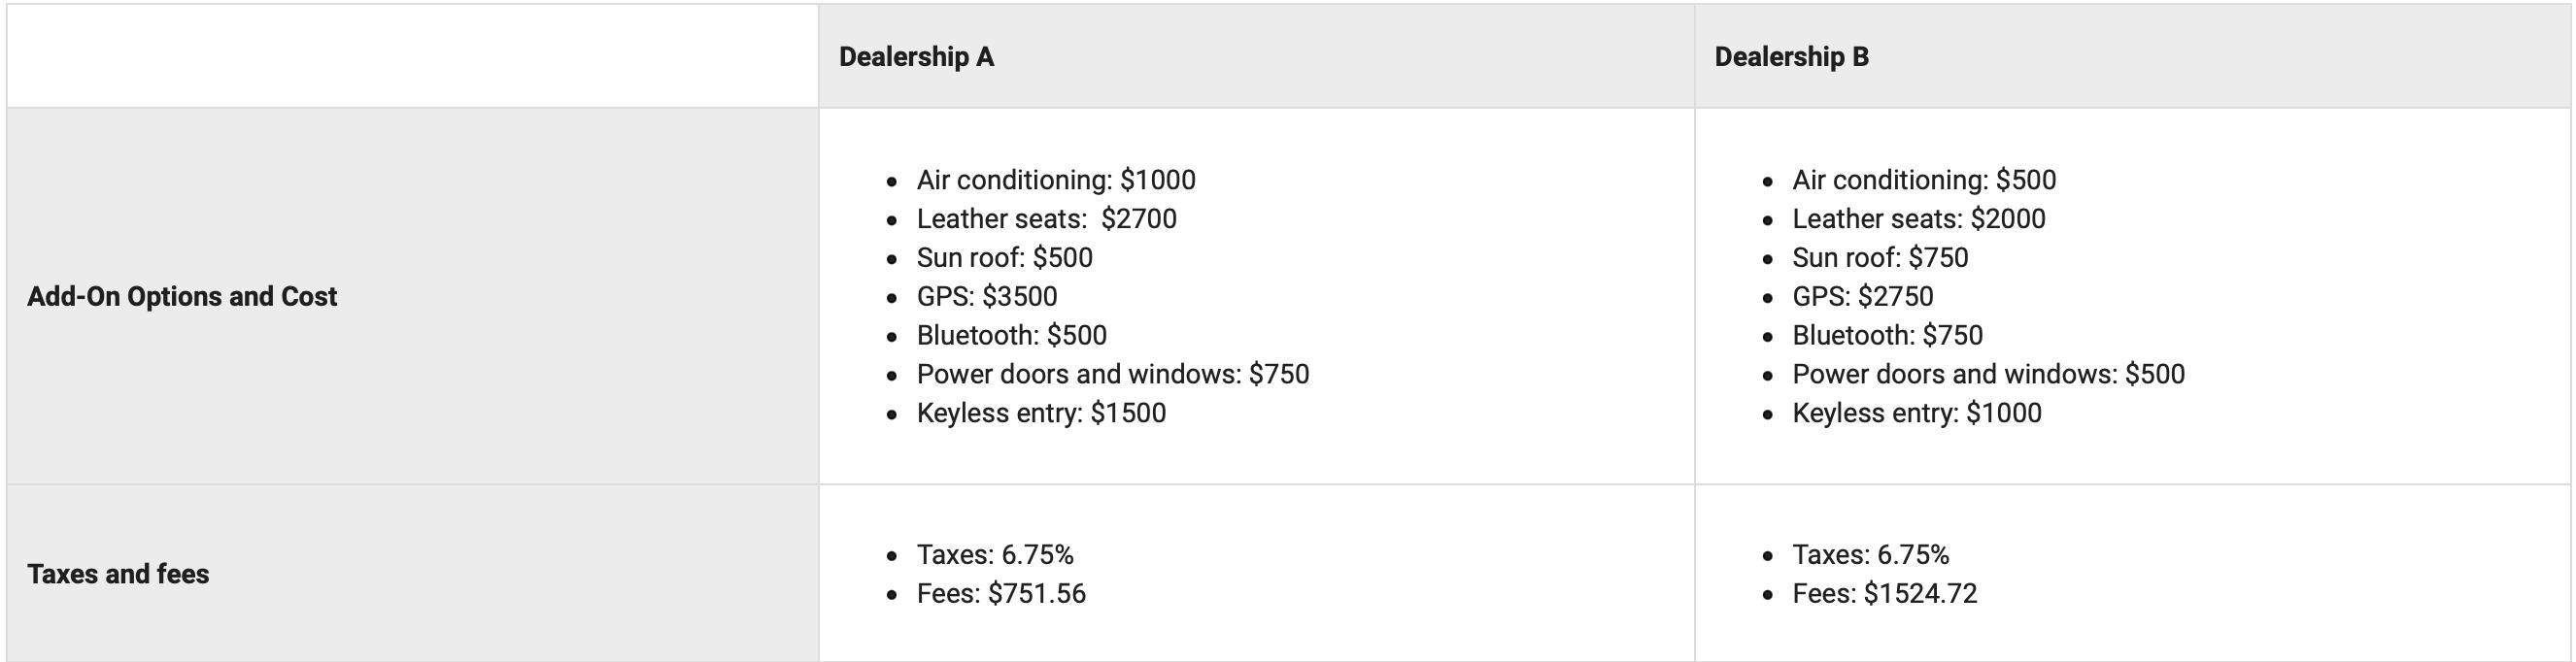The width and height of the screenshot is (2576, 662).
Task: Click the Bluetooth: $750 entry
Action: click(x=1887, y=335)
